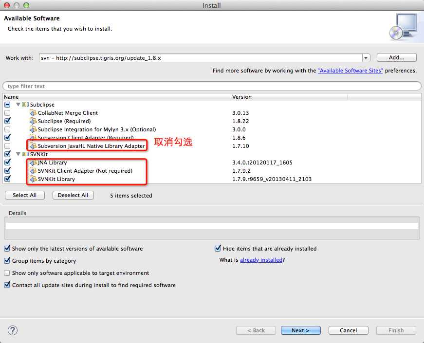Select the SVNKit Library row text
Viewport: 424px width, 343px height.
[x=56, y=179]
